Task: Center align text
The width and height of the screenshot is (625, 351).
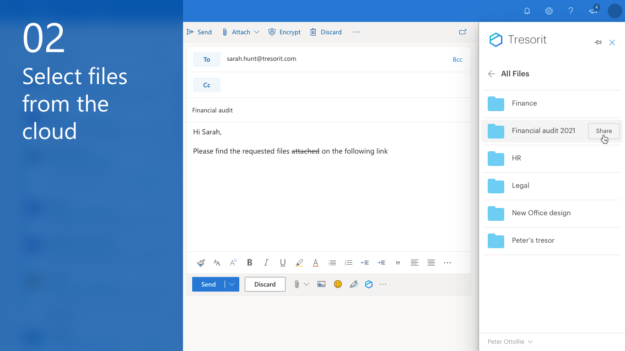Action: (431, 263)
